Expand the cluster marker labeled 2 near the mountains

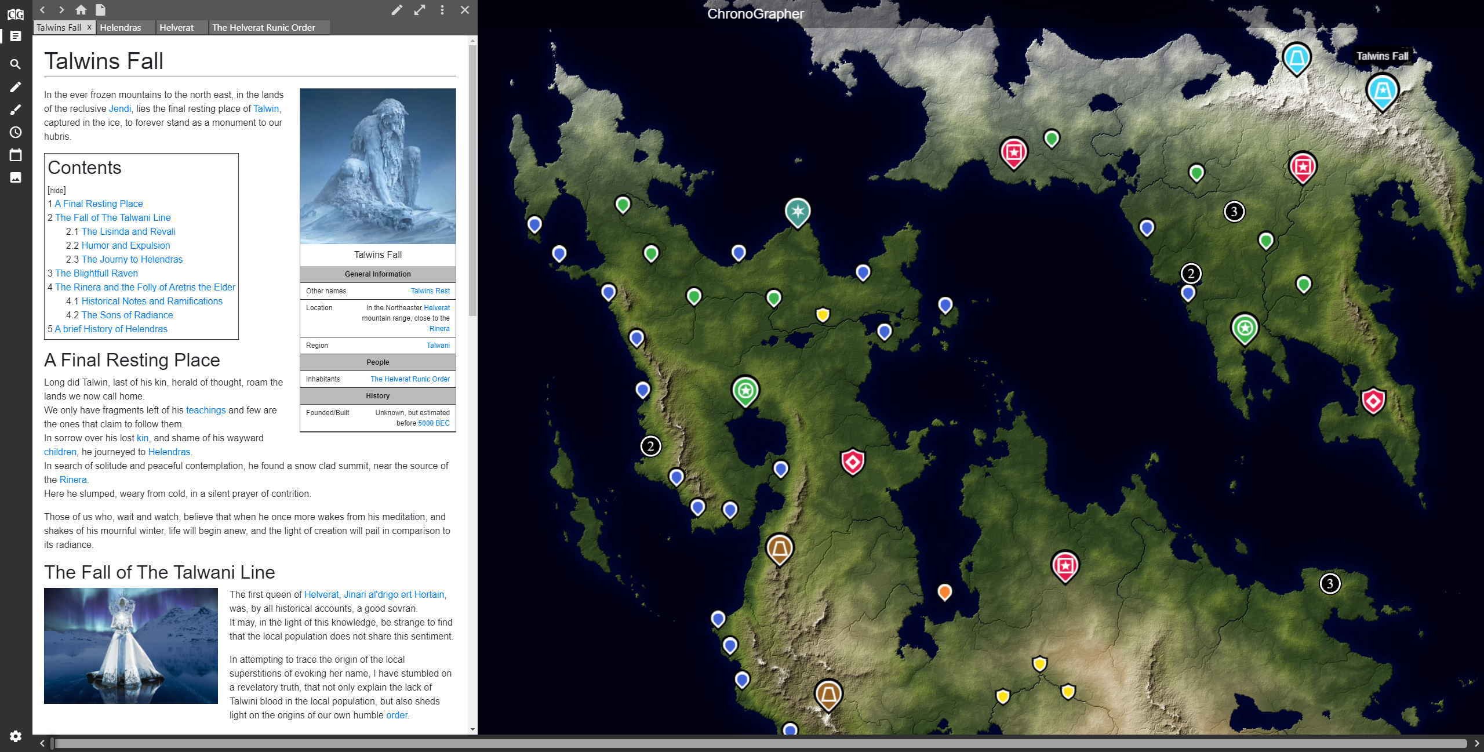(651, 446)
